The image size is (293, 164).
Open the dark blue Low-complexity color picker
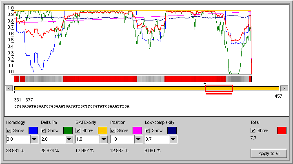(172, 130)
